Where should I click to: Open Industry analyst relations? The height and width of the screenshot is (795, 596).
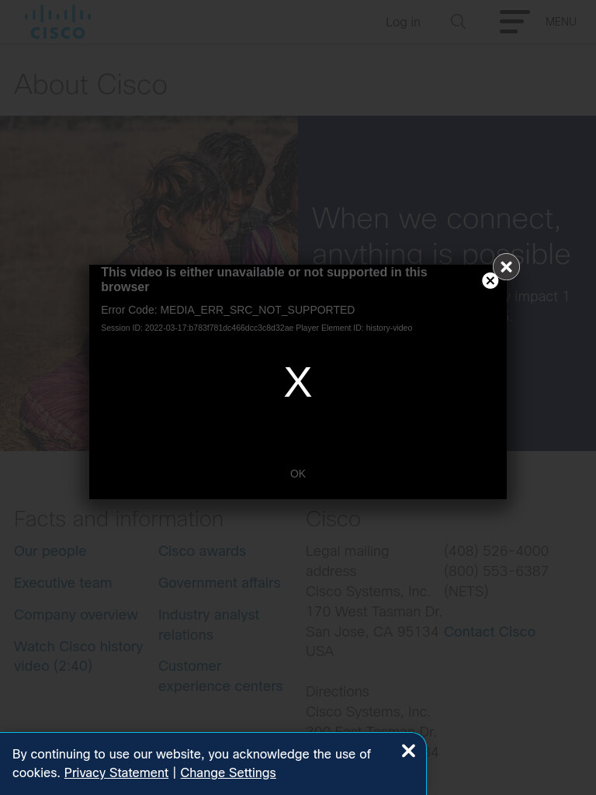(x=209, y=625)
